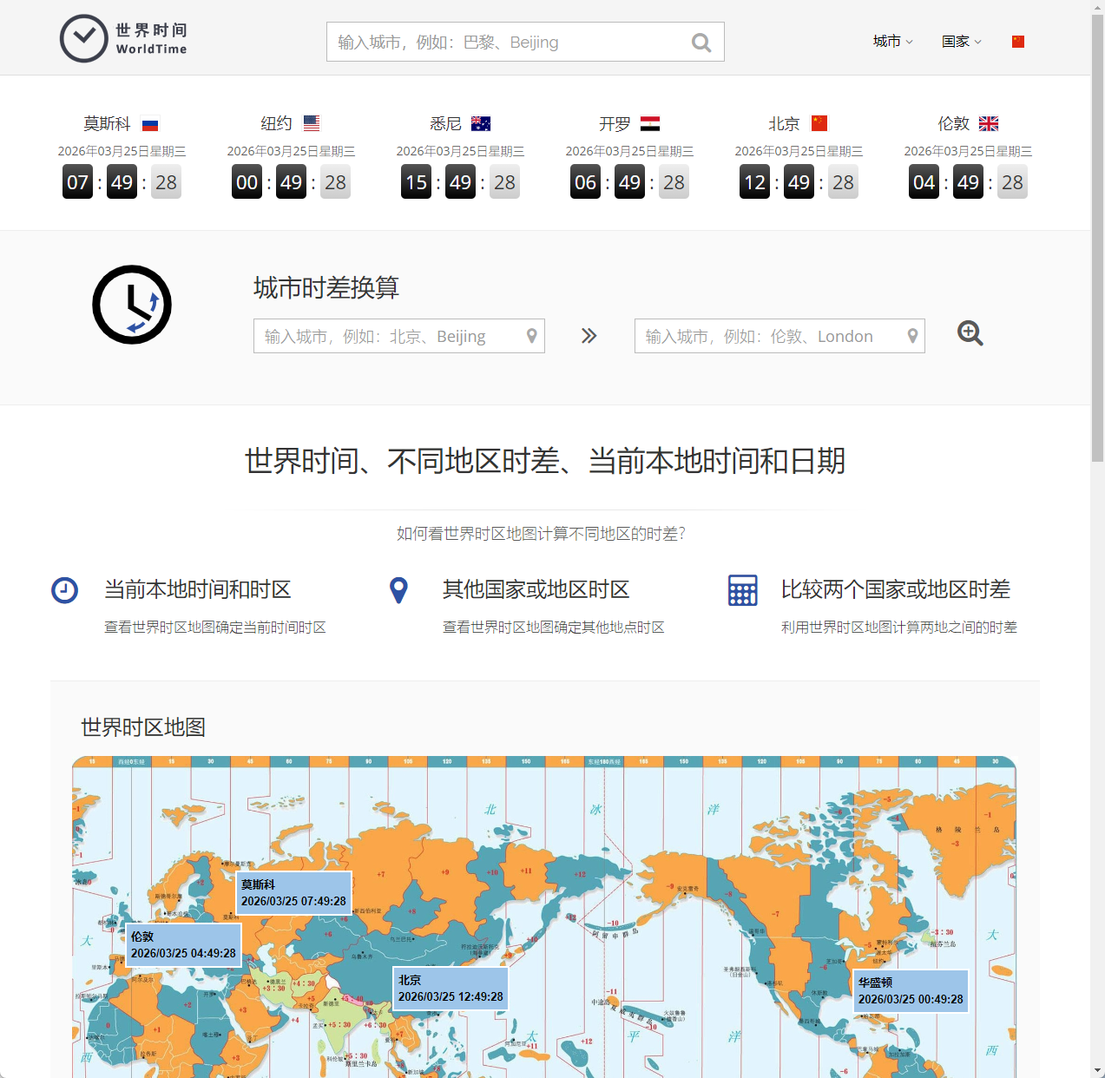The height and width of the screenshot is (1078, 1105).
Task: Toggle the Chinese flag language switcher in the header
Action: [x=1017, y=41]
